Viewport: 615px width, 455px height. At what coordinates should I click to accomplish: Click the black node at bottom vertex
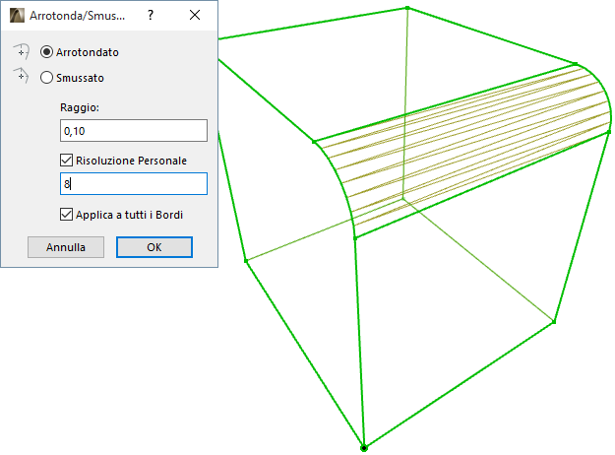tap(364, 448)
